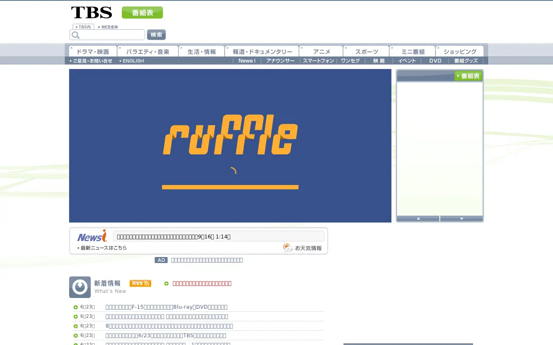The height and width of the screenshot is (345, 553).
Task: Open the お天気情報 weather icon link
Action: (302, 248)
